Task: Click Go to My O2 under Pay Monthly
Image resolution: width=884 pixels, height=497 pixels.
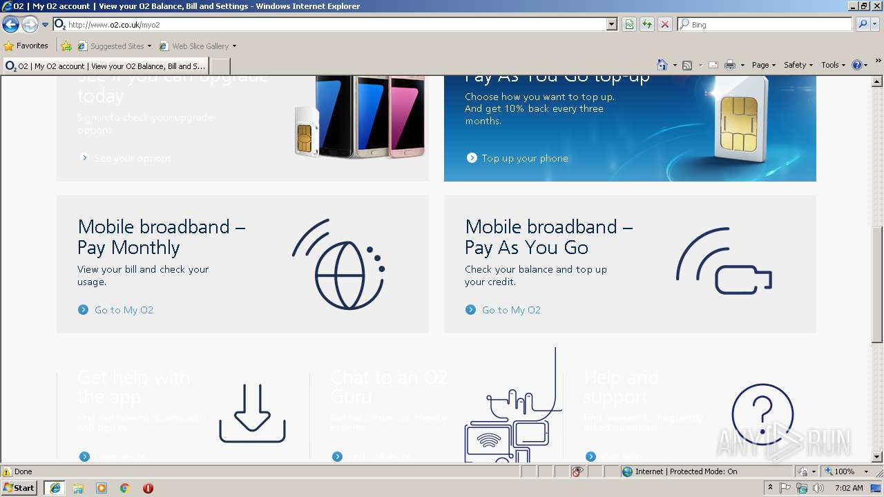Action: point(124,310)
